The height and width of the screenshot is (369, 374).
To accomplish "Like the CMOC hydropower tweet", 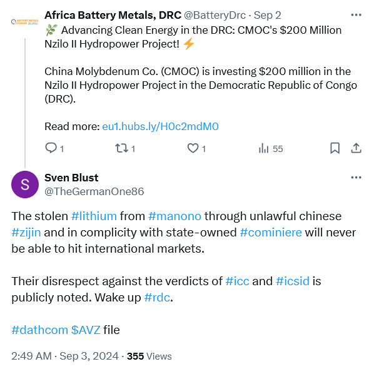I will (x=193, y=148).
